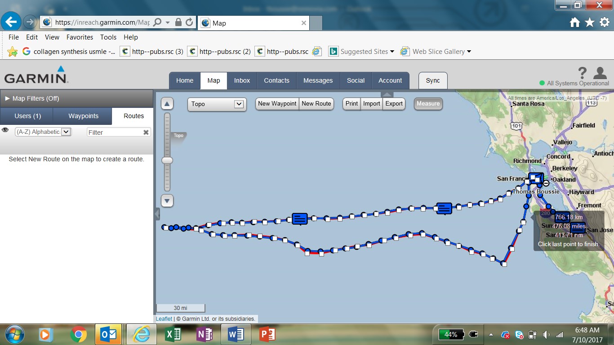
Task: Open the browser Tools menu
Action: point(108,37)
